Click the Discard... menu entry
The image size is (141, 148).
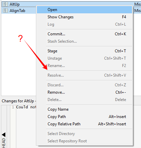(84, 85)
